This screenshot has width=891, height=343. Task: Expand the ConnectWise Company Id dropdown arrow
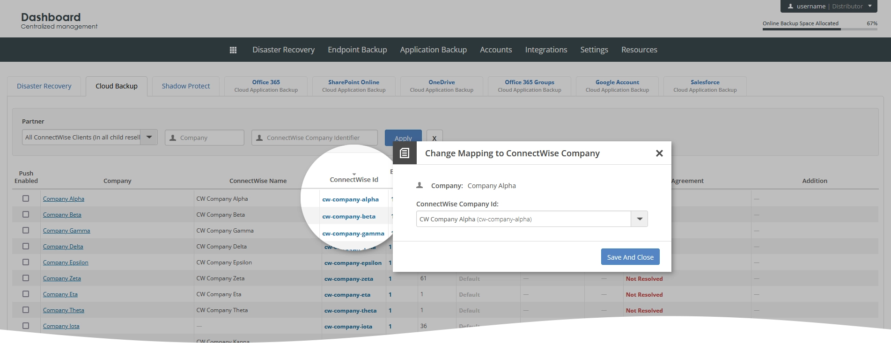click(x=639, y=219)
